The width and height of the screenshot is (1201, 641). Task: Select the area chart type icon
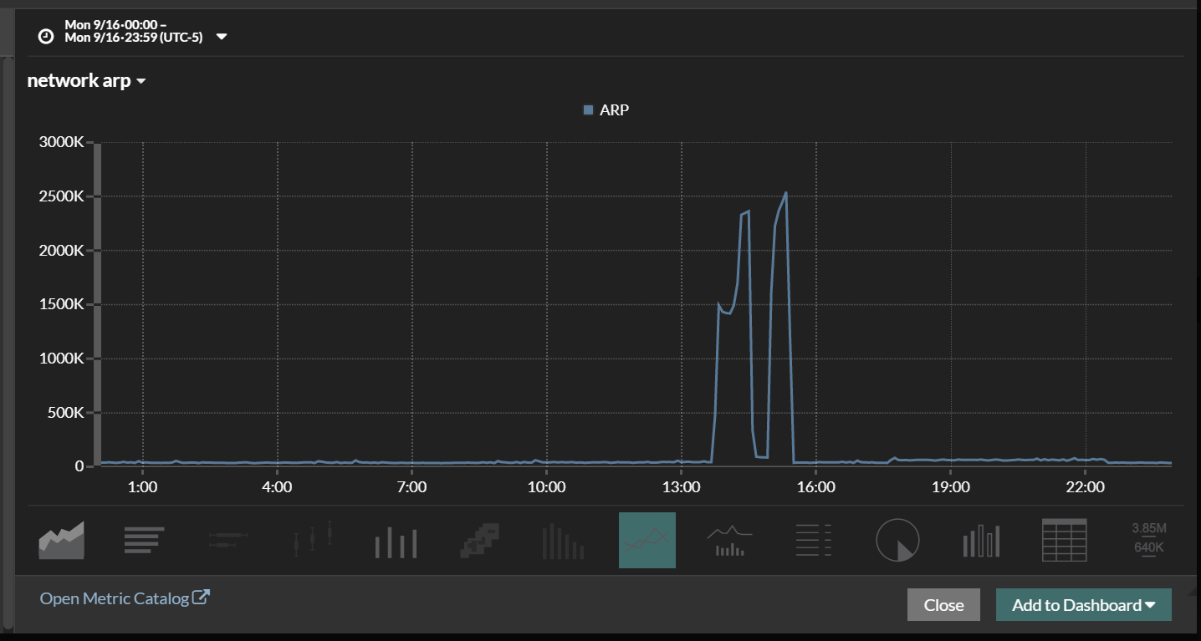point(61,541)
